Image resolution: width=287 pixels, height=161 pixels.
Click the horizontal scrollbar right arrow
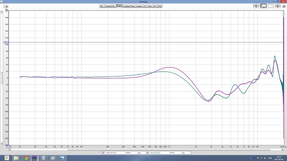(283, 149)
